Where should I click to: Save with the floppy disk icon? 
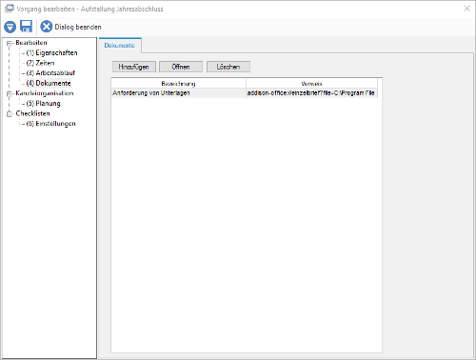(26, 27)
